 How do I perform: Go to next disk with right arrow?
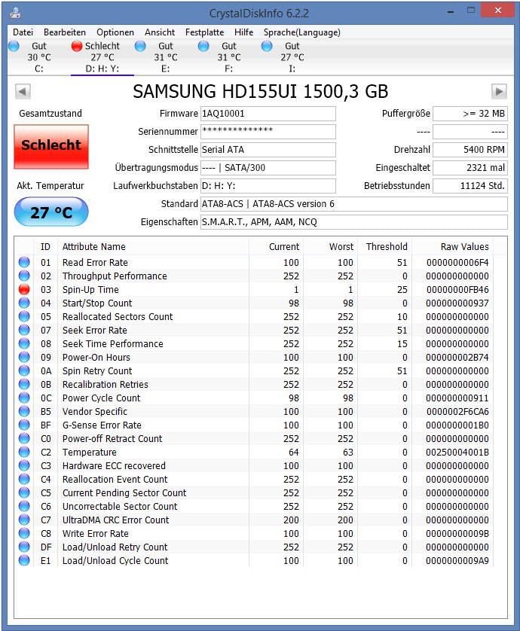(x=499, y=91)
